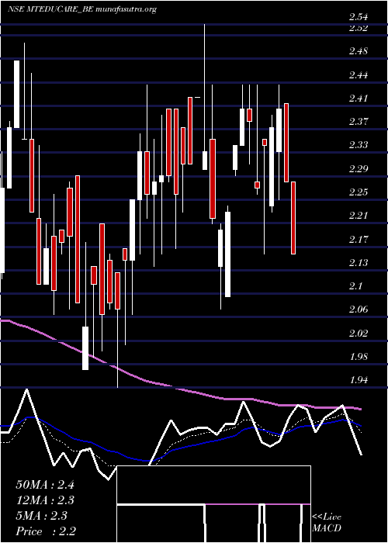Click the 12MA : 2.3 readout

point(45,500)
